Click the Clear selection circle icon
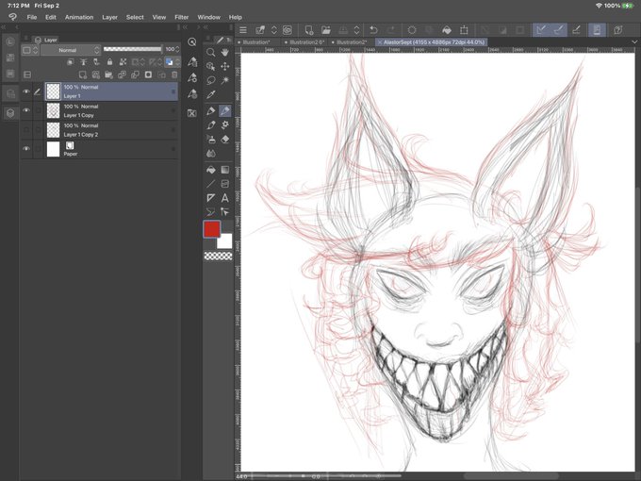The height and width of the screenshot is (481, 641). [x=412, y=30]
